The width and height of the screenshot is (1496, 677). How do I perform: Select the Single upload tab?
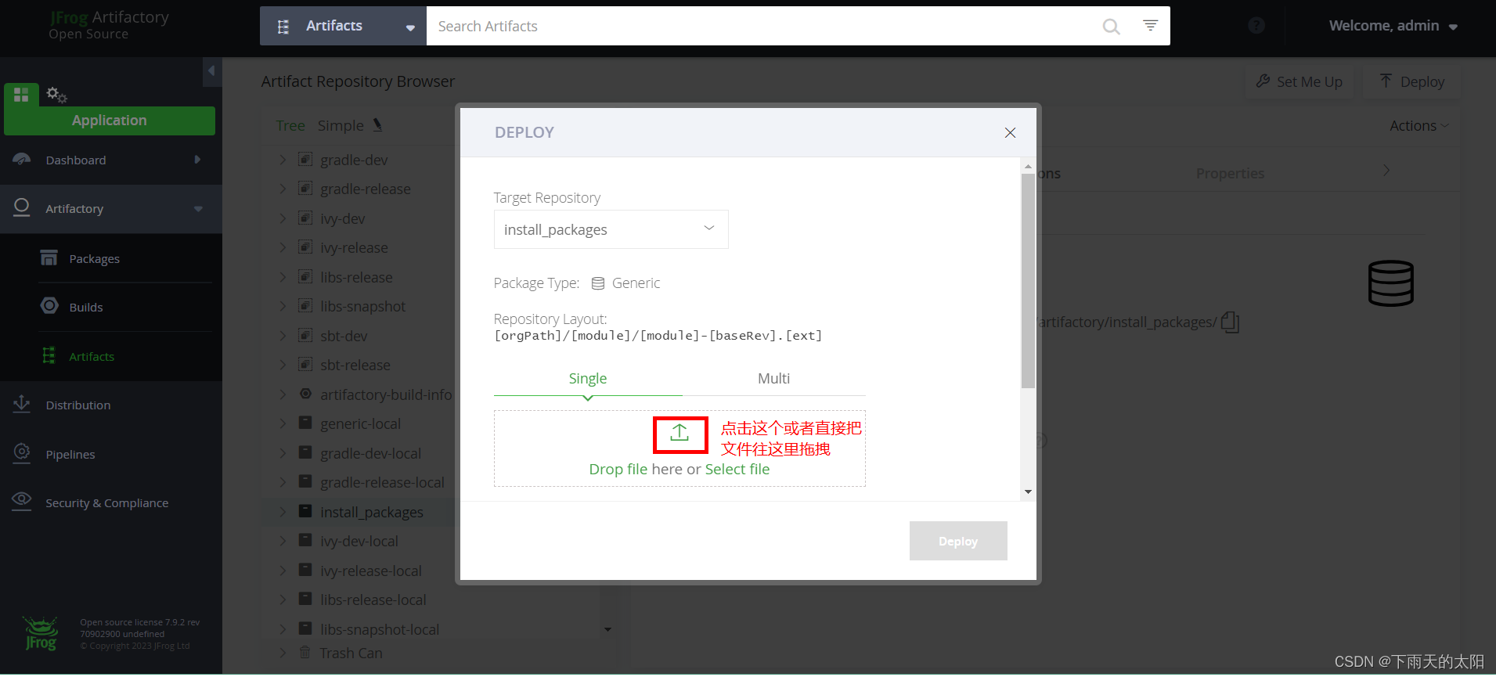pos(588,379)
